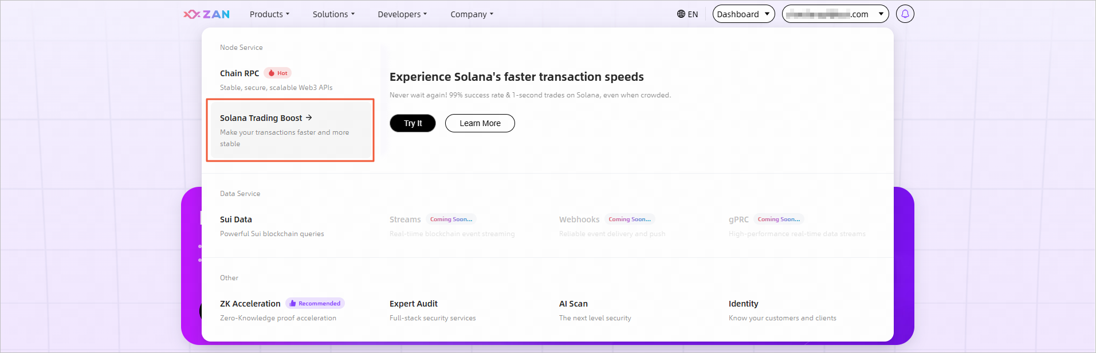1096x353 pixels.
Task: Expand the account email dropdown
Action: coord(835,14)
